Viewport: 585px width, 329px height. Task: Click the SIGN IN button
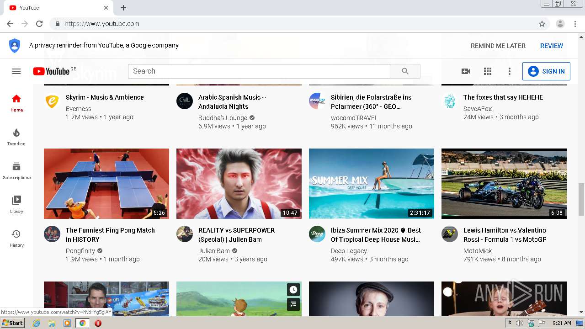pyautogui.click(x=546, y=71)
